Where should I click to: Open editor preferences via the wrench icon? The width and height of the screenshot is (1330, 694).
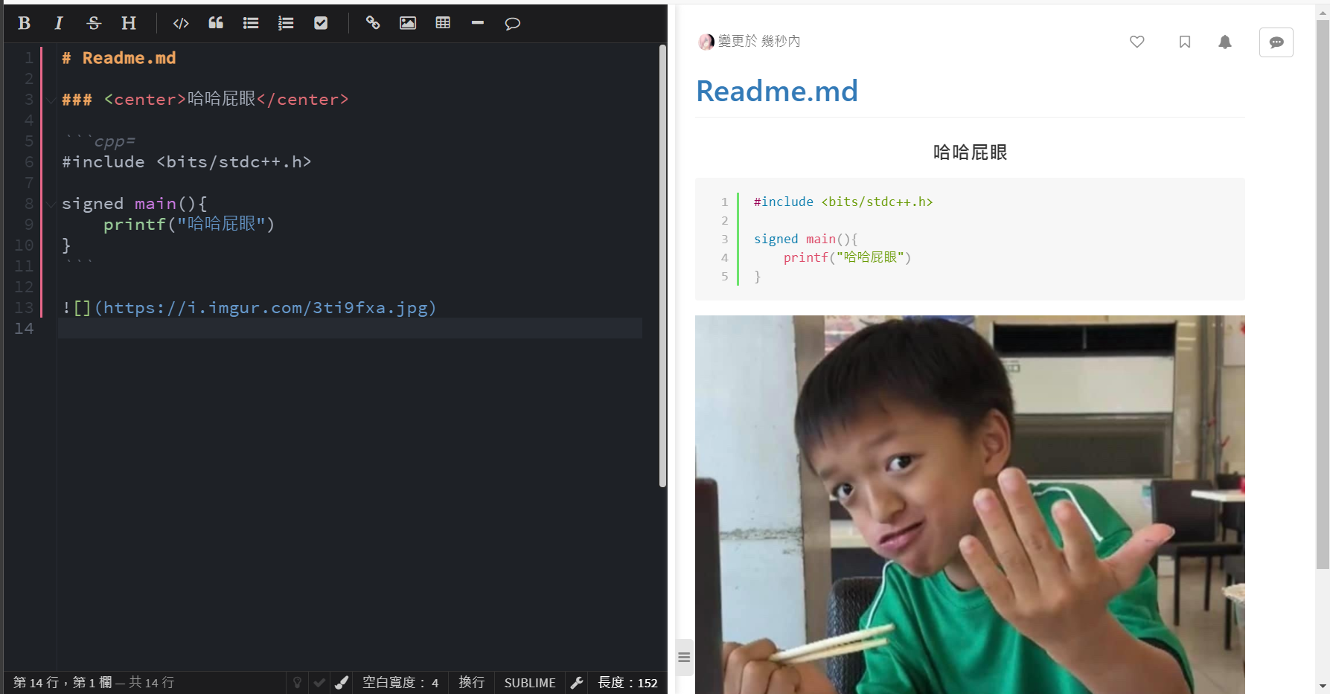(x=577, y=682)
